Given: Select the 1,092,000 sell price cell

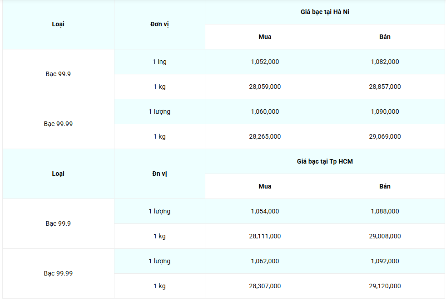Looking at the screenshot, I should (385, 261).
